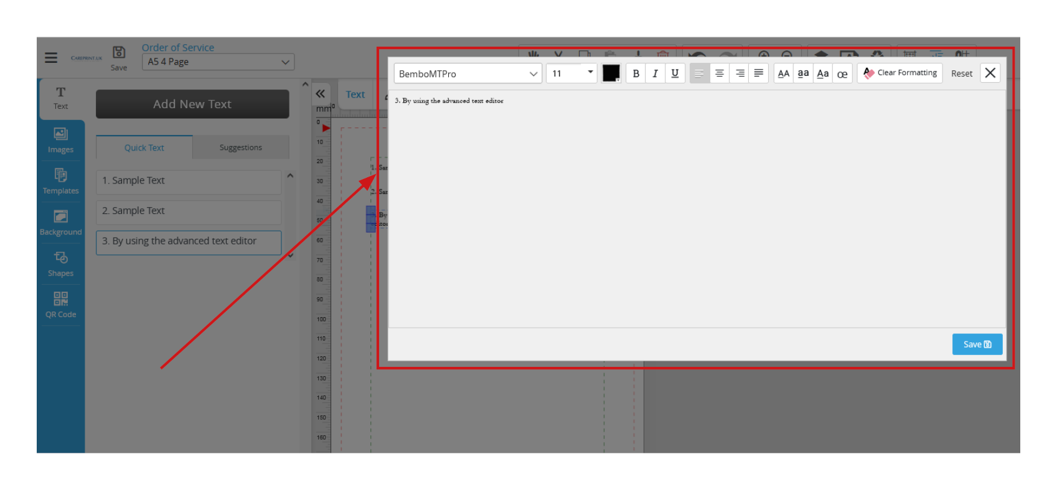The height and width of the screenshot is (490, 1057).
Task: Justify the editor text
Action: click(x=759, y=73)
